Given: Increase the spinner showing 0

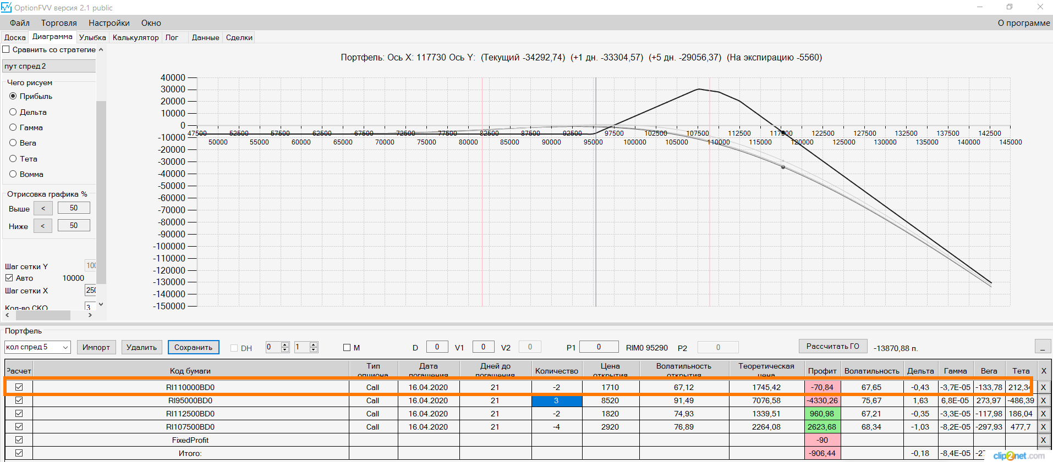Looking at the screenshot, I should point(285,344).
